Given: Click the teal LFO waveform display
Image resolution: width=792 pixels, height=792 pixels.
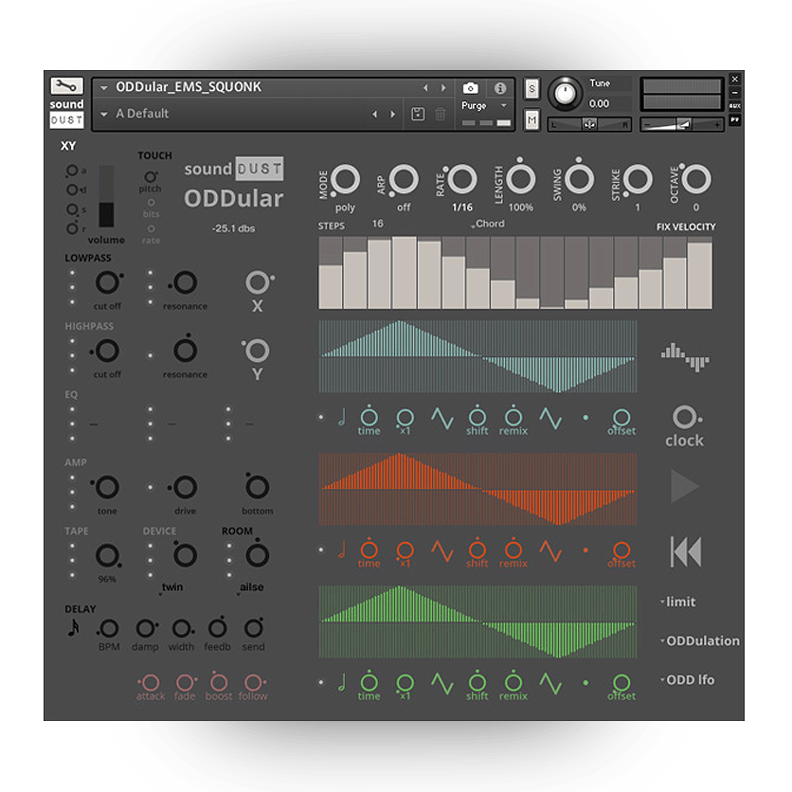Looking at the screenshot, I should 477,356.
